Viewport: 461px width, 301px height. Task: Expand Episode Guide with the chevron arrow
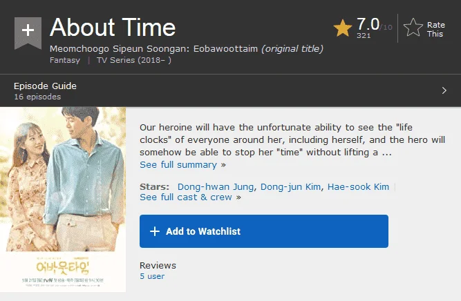point(444,90)
